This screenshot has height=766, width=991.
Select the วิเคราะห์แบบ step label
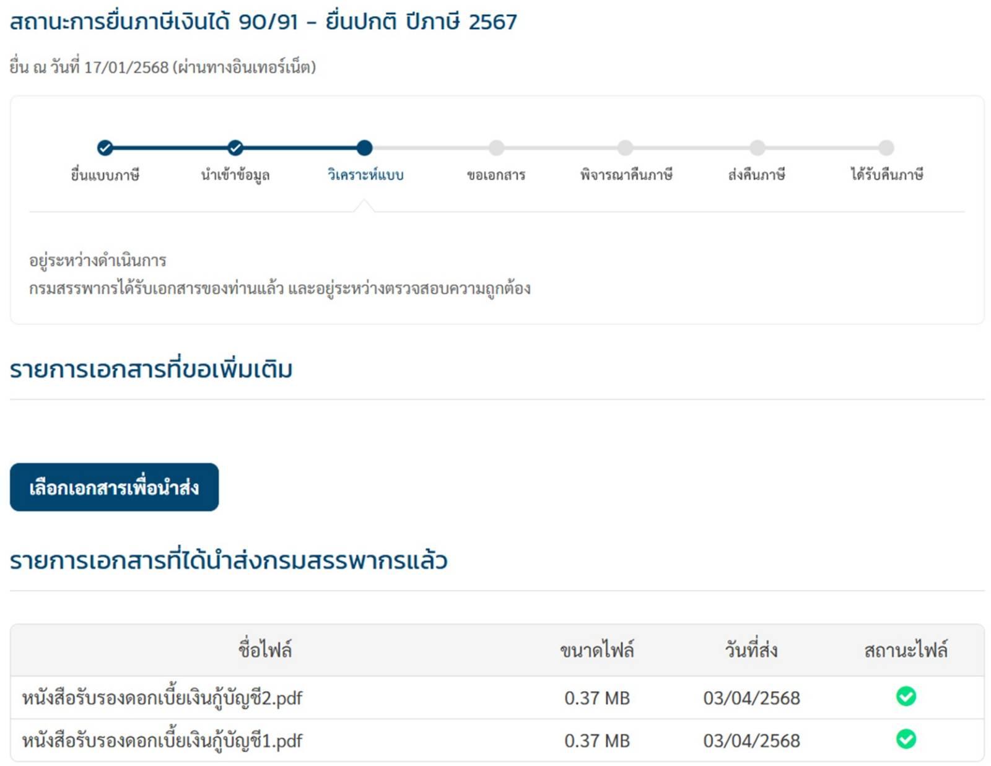365,175
